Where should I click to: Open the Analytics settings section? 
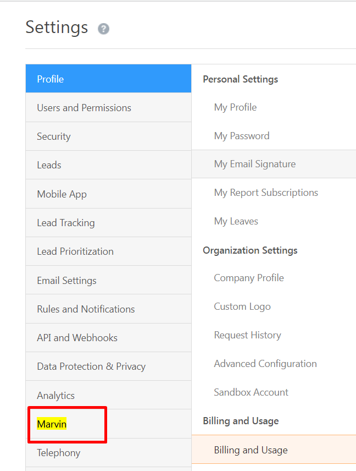pos(55,396)
